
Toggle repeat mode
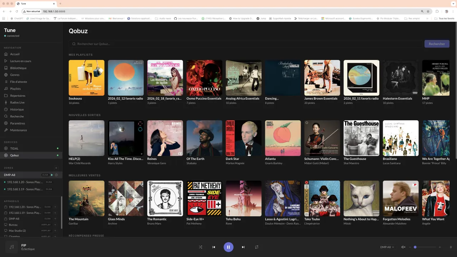click(256, 247)
